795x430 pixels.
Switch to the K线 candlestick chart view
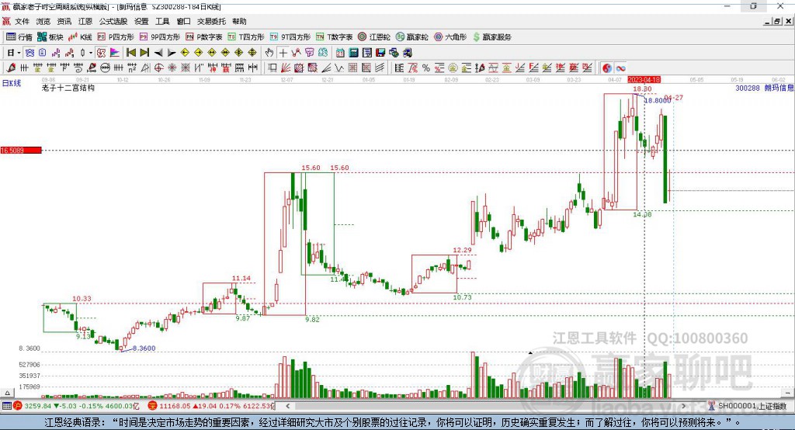coord(80,37)
